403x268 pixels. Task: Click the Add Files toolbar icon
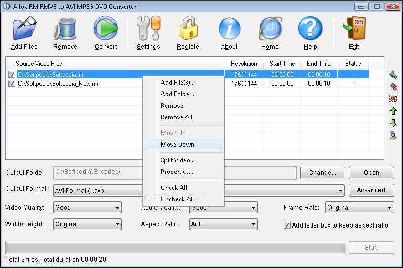[24, 28]
